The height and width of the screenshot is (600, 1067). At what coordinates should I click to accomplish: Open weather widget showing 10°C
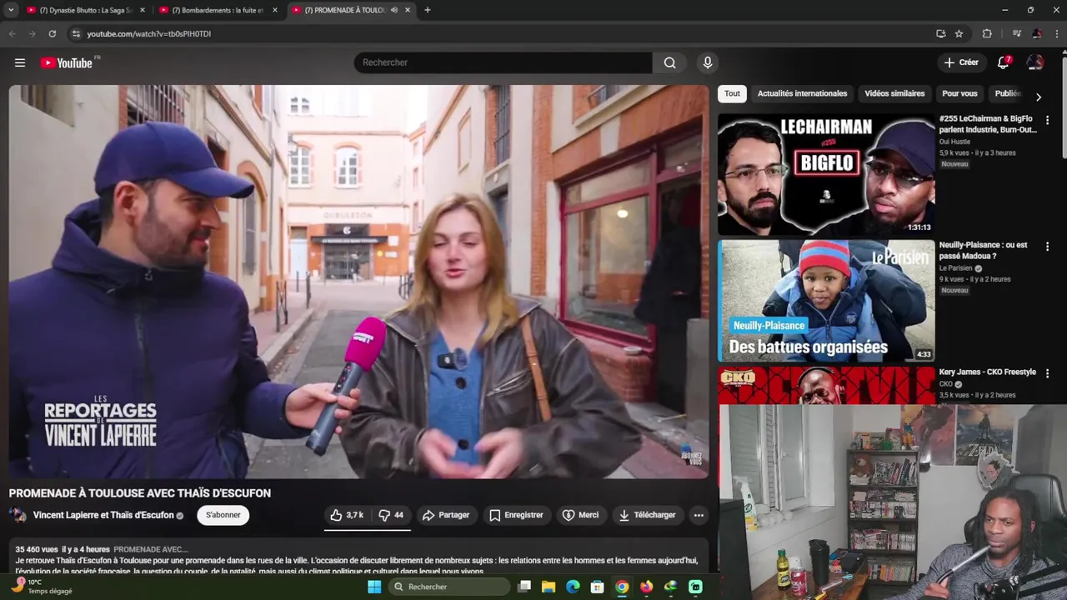42,587
